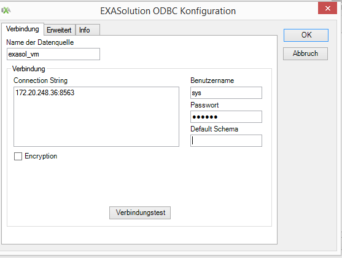Screen dimensions: 342x258
Task: Confirm settings with the OK button
Action: click(x=306, y=35)
